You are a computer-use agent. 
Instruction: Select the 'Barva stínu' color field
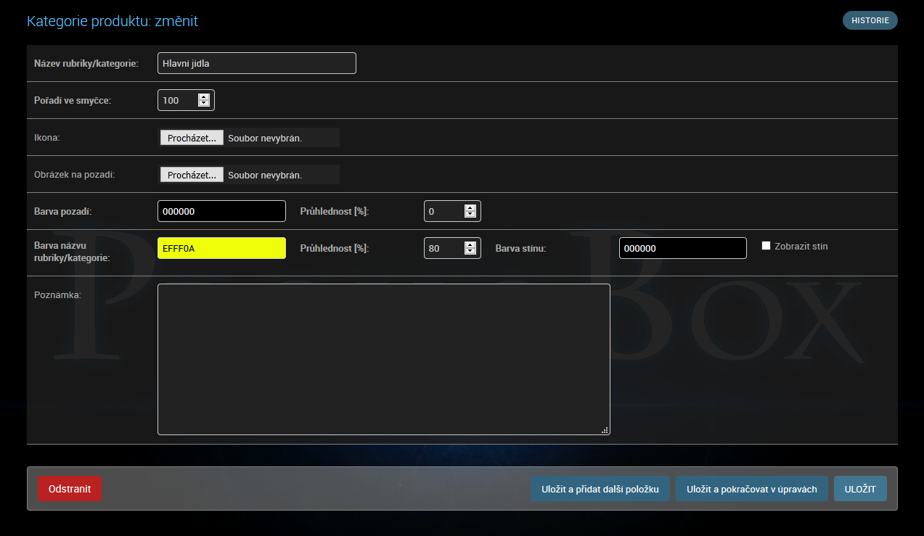pos(682,248)
